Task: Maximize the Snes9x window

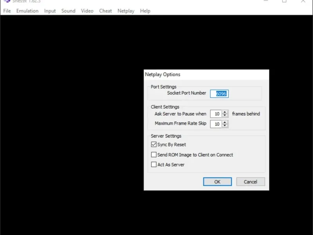Action: click(x=284, y=1)
